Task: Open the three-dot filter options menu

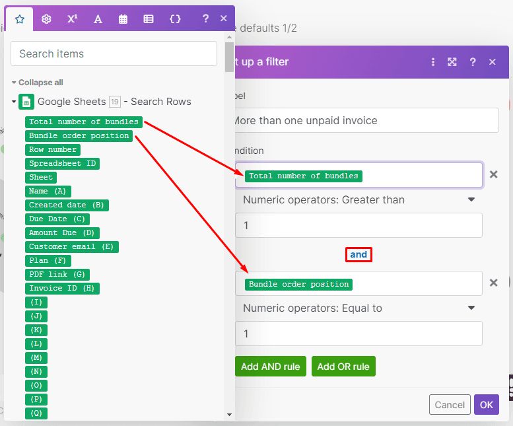Action: (x=433, y=62)
